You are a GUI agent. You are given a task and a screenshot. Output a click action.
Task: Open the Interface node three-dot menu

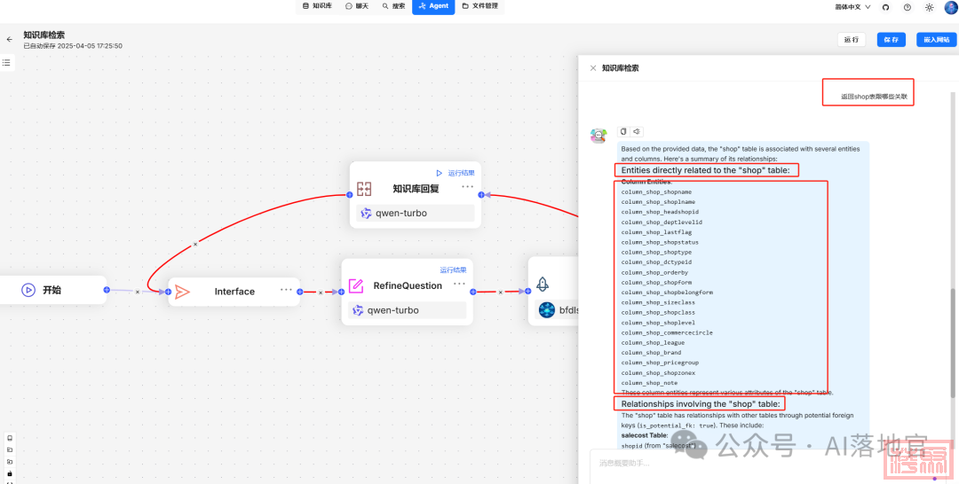coord(286,290)
